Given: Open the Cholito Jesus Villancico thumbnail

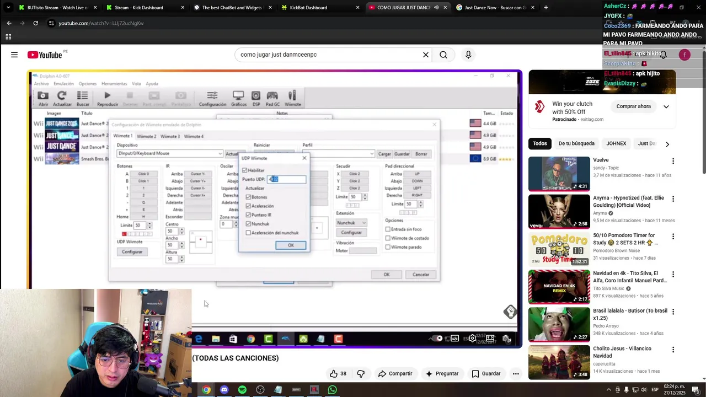Looking at the screenshot, I should coord(559,362).
